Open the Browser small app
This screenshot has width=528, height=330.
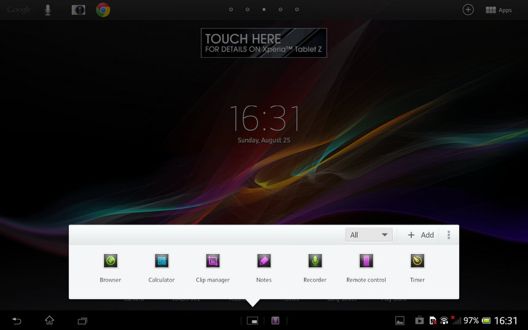pos(111,261)
